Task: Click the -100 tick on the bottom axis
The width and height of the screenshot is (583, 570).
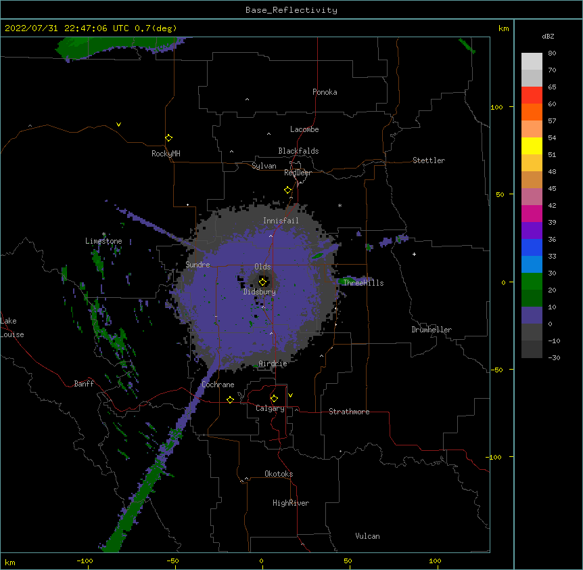Action: click(x=85, y=561)
